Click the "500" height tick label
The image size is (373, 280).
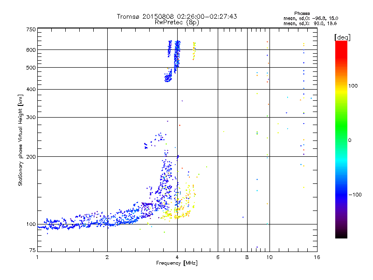[x=31, y=68]
